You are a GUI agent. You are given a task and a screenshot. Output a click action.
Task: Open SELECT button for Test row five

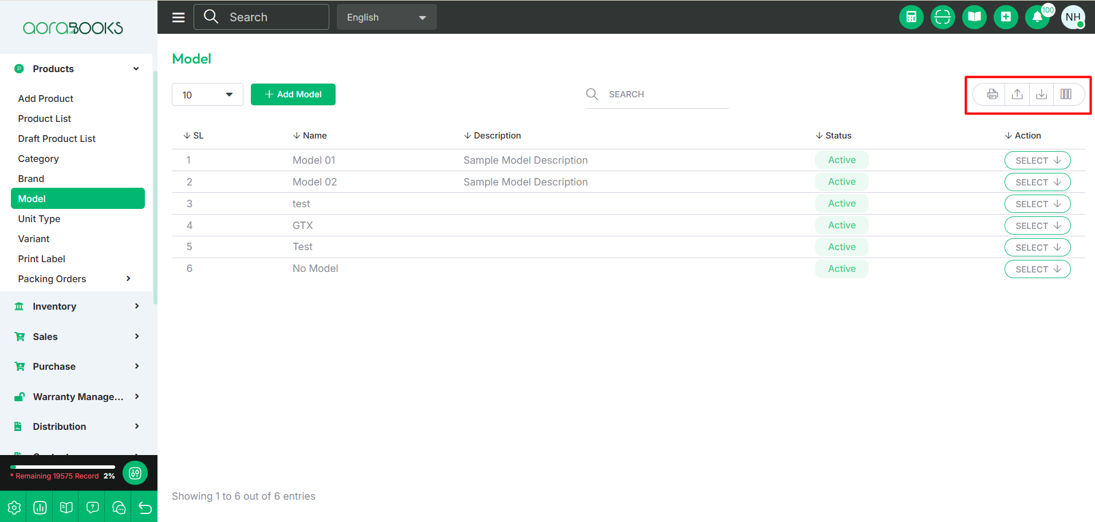coord(1037,247)
